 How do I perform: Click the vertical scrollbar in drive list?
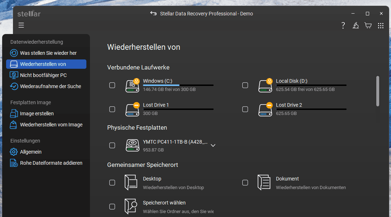(x=377, y=91)
